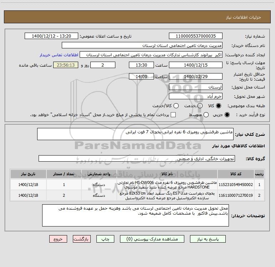The height and width of the screenshot is (267, 275).
Task: Click quantity 1 in the dishwasher row
Action: (x=64, y=185)
